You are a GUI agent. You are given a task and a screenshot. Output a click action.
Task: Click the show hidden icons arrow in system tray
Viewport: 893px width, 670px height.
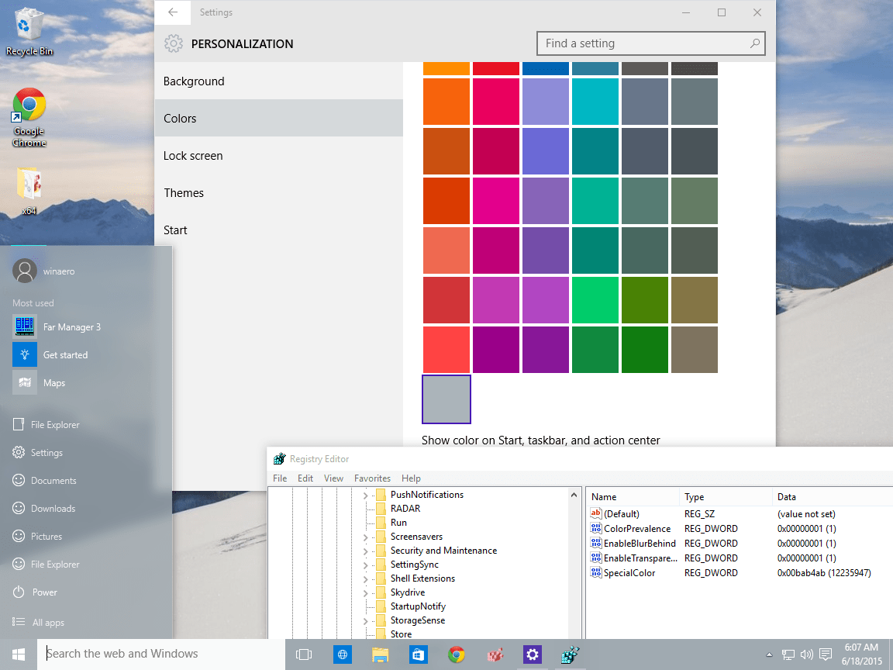(770, 654)
